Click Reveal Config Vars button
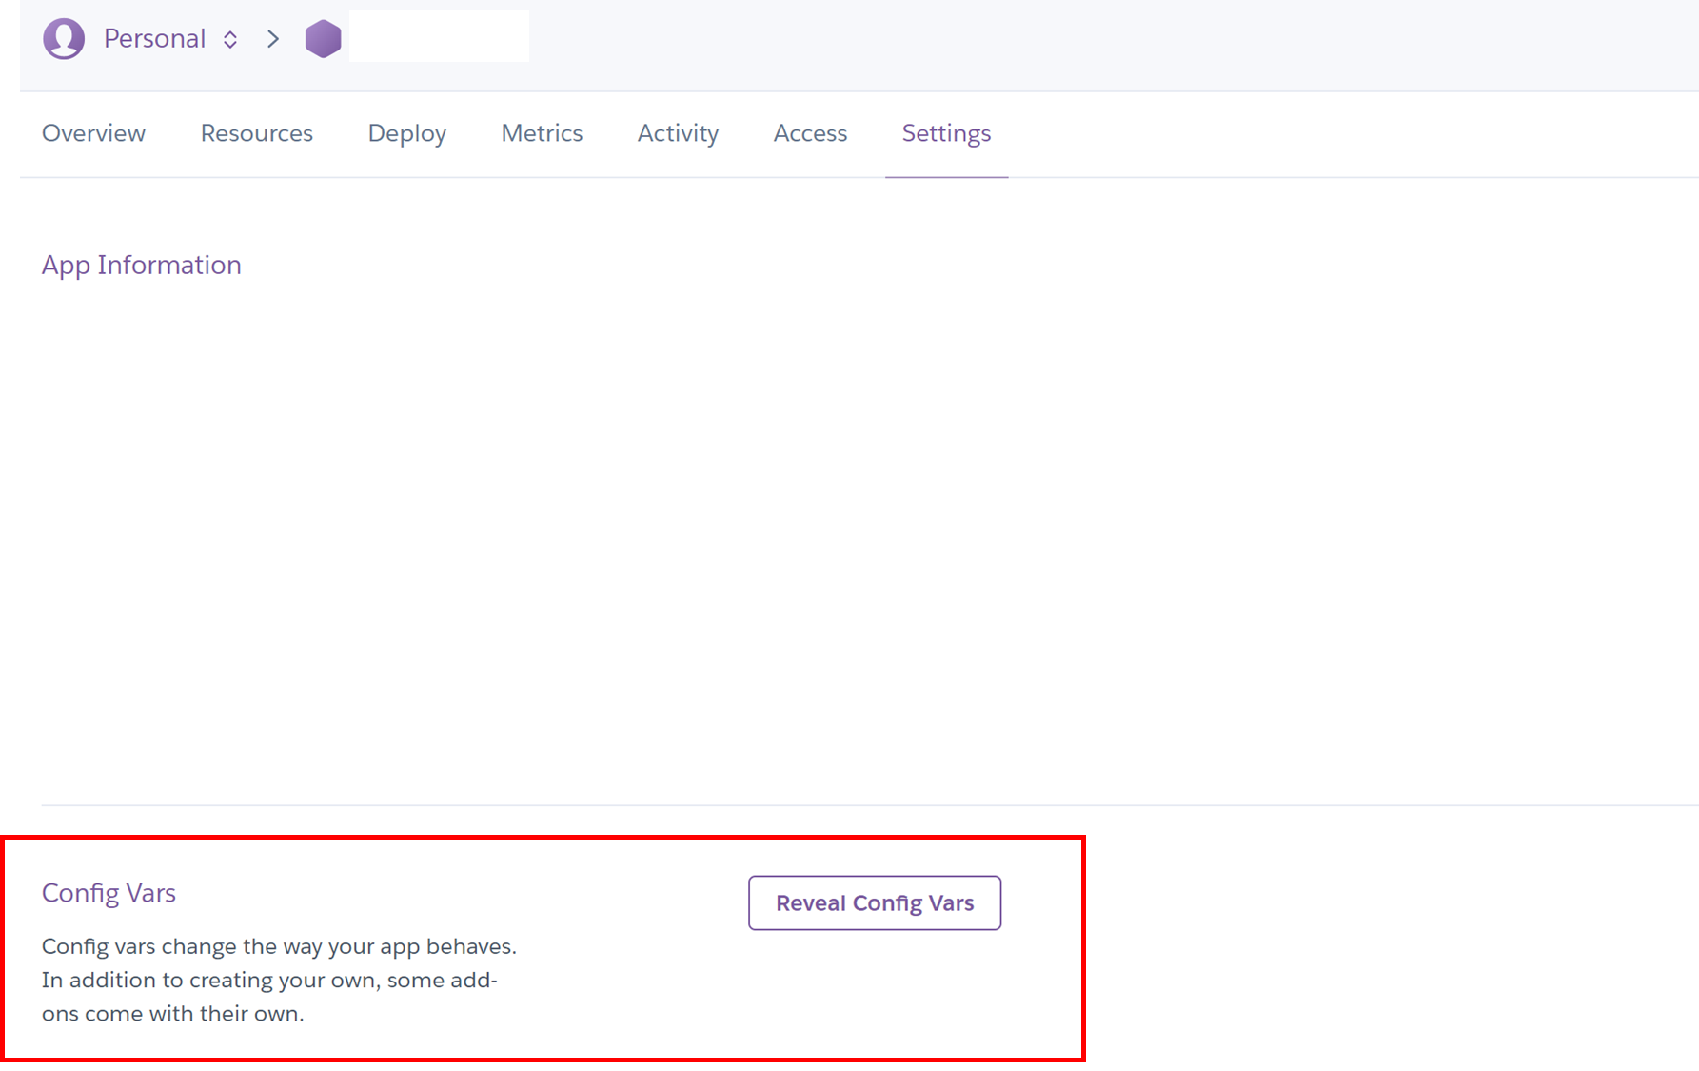1699x1071 pixels. point(875,902)
